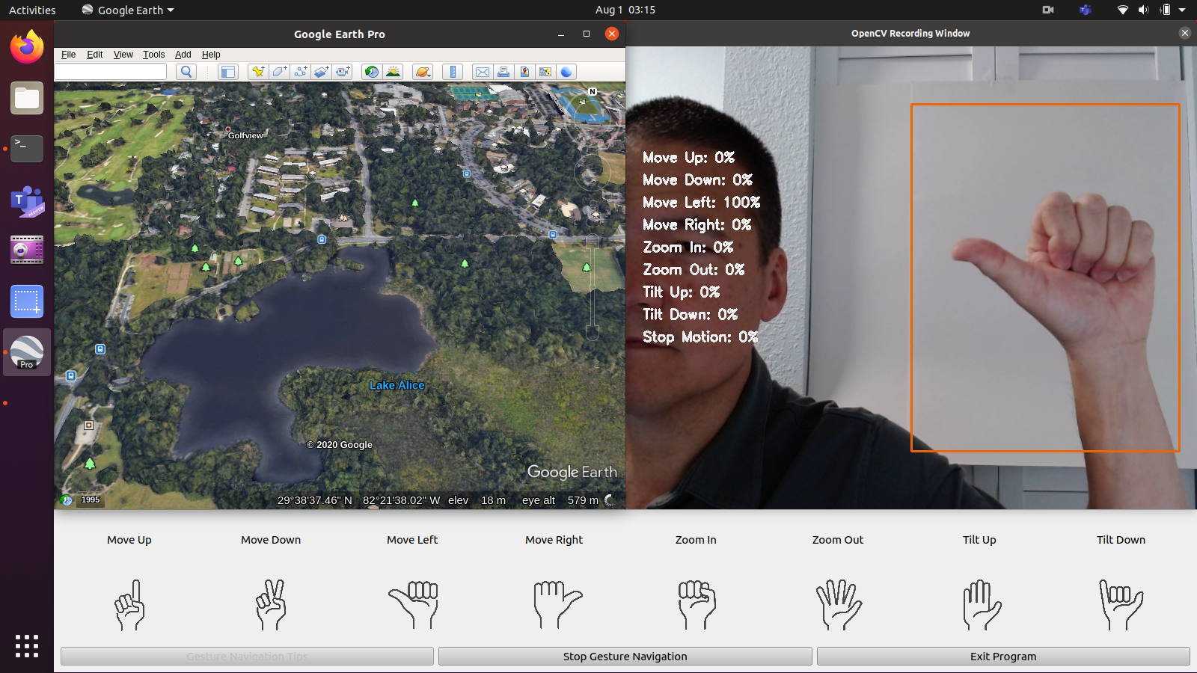Click Stop Gesture Navigation button
This screenshot has height=673, width=1197.
(625, 657)
